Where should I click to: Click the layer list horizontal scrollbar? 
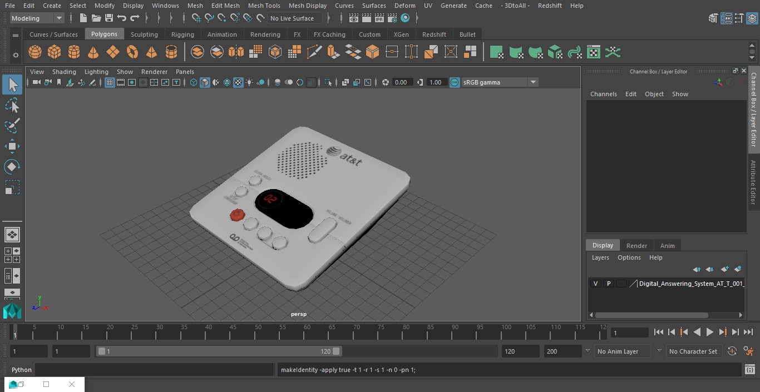(x=652, y=315)
